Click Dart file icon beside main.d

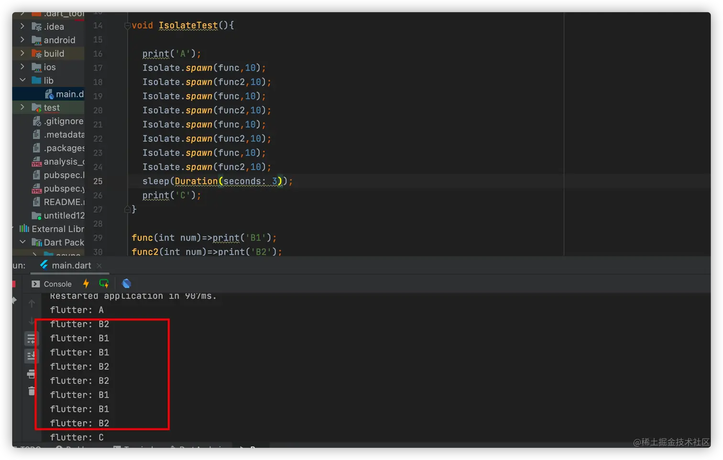[x=49, y=94]
